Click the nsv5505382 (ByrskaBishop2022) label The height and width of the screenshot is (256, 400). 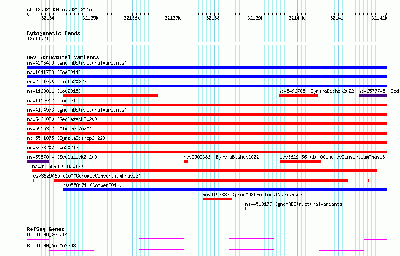(x=222, y=157)
